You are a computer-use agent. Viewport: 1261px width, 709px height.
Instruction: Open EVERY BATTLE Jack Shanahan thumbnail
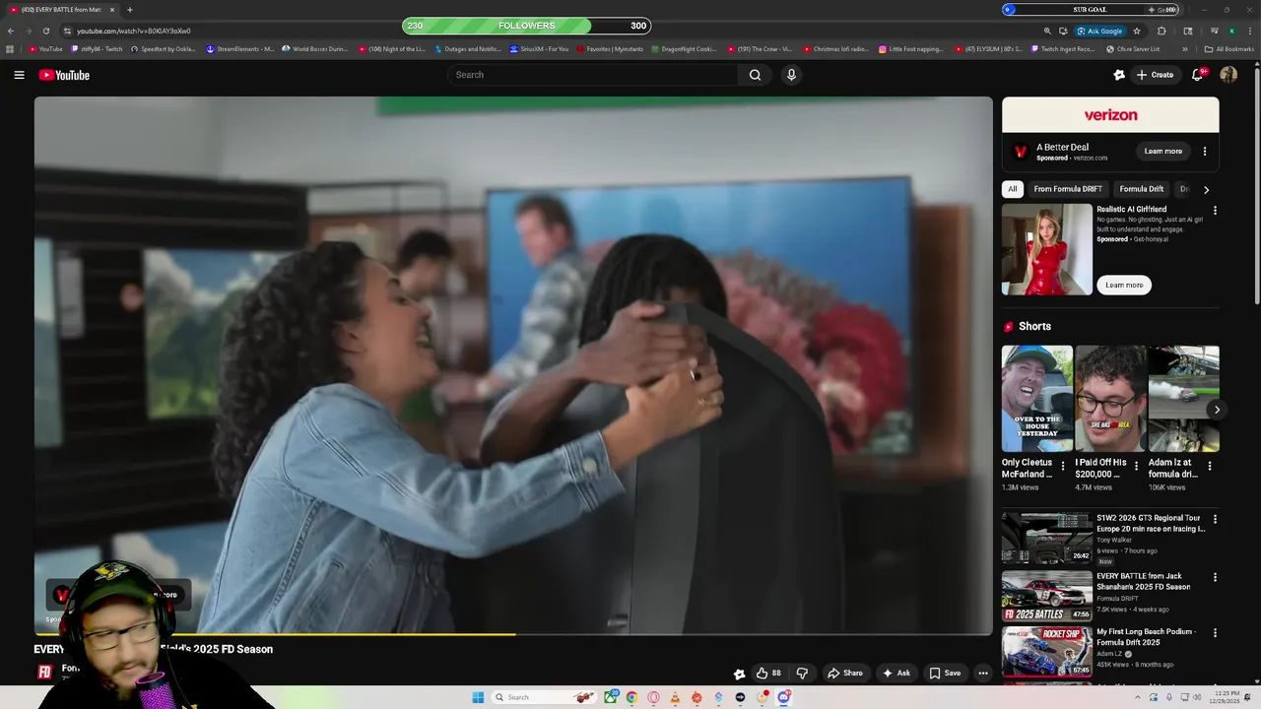point(1046,597)
